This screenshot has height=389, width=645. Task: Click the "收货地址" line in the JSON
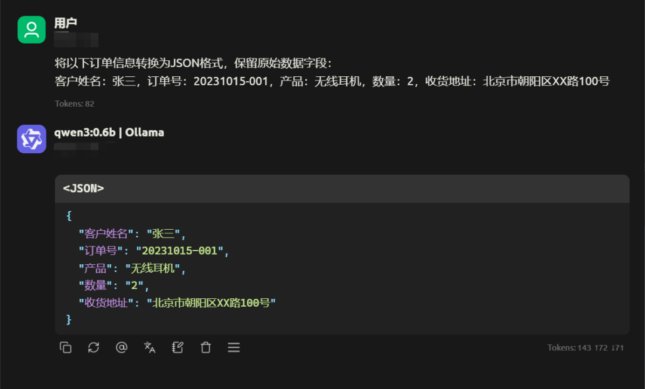(177, 302)
